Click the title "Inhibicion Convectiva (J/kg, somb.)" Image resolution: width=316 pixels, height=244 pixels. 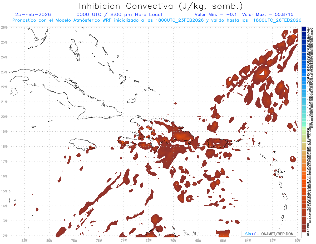(161, 6)
